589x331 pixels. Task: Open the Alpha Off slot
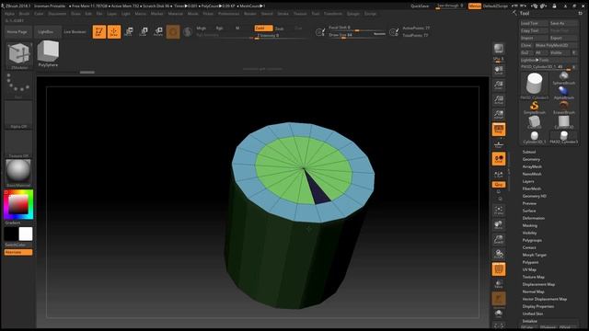point(18,115)
